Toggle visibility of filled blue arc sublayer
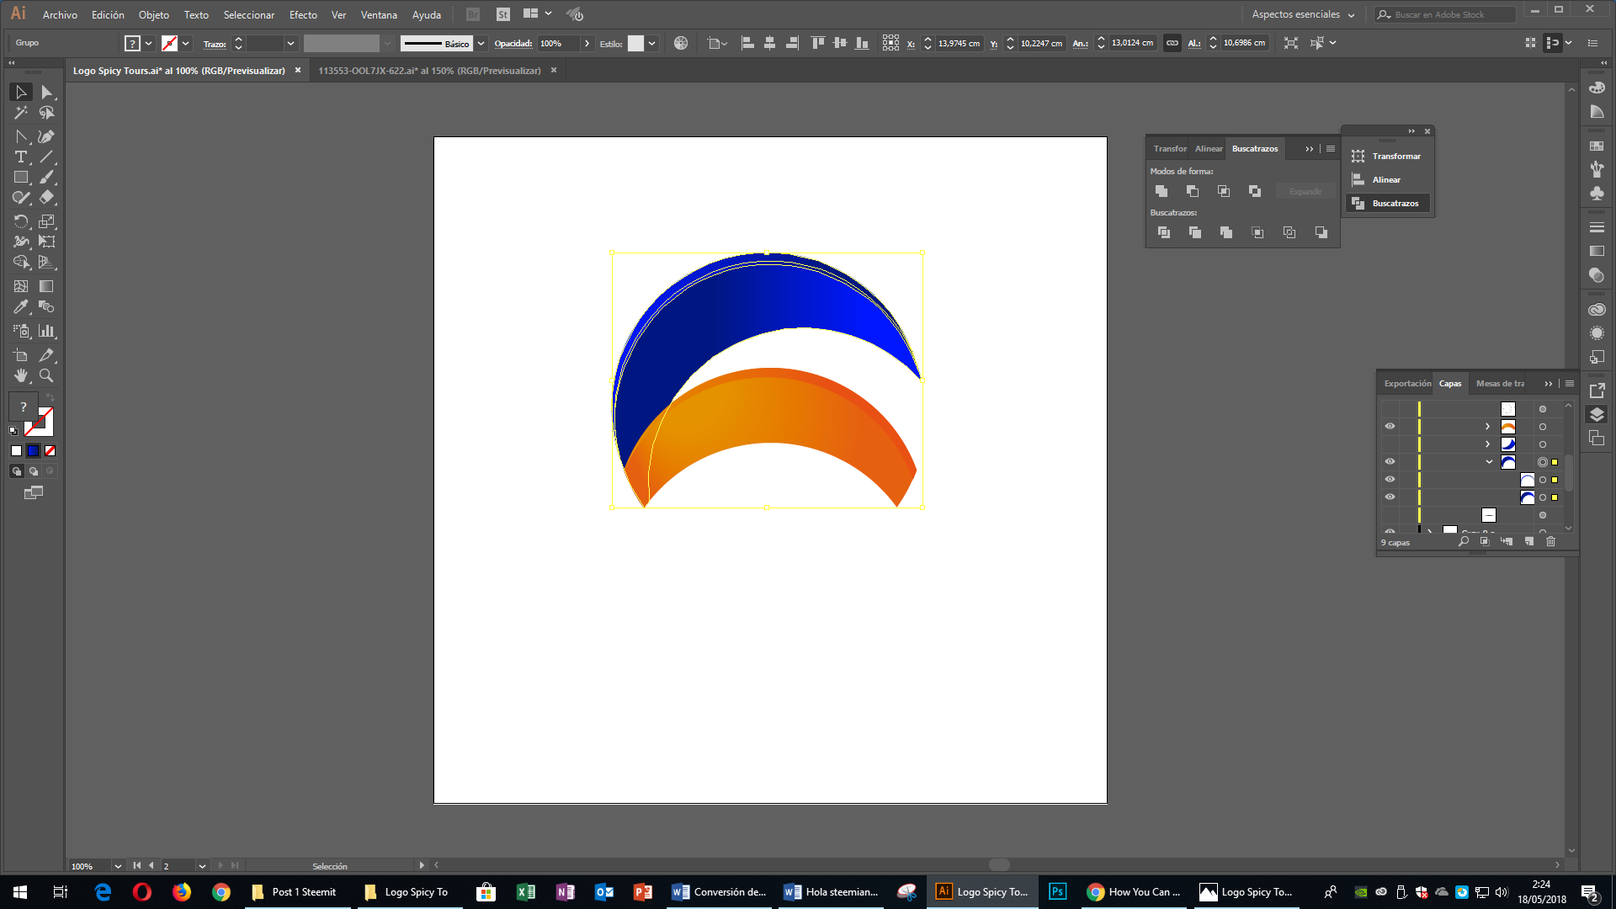Viewport: 1616px width, 909px height. tap(1390, 497)
